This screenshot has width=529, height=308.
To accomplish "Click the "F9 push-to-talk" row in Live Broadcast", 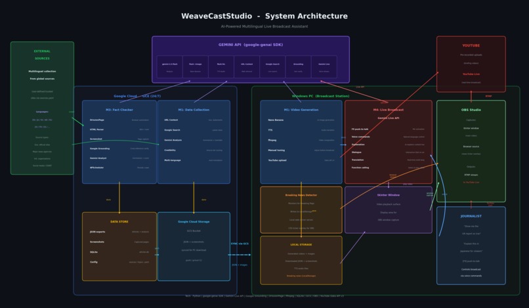I will click(x=388, y=129).
